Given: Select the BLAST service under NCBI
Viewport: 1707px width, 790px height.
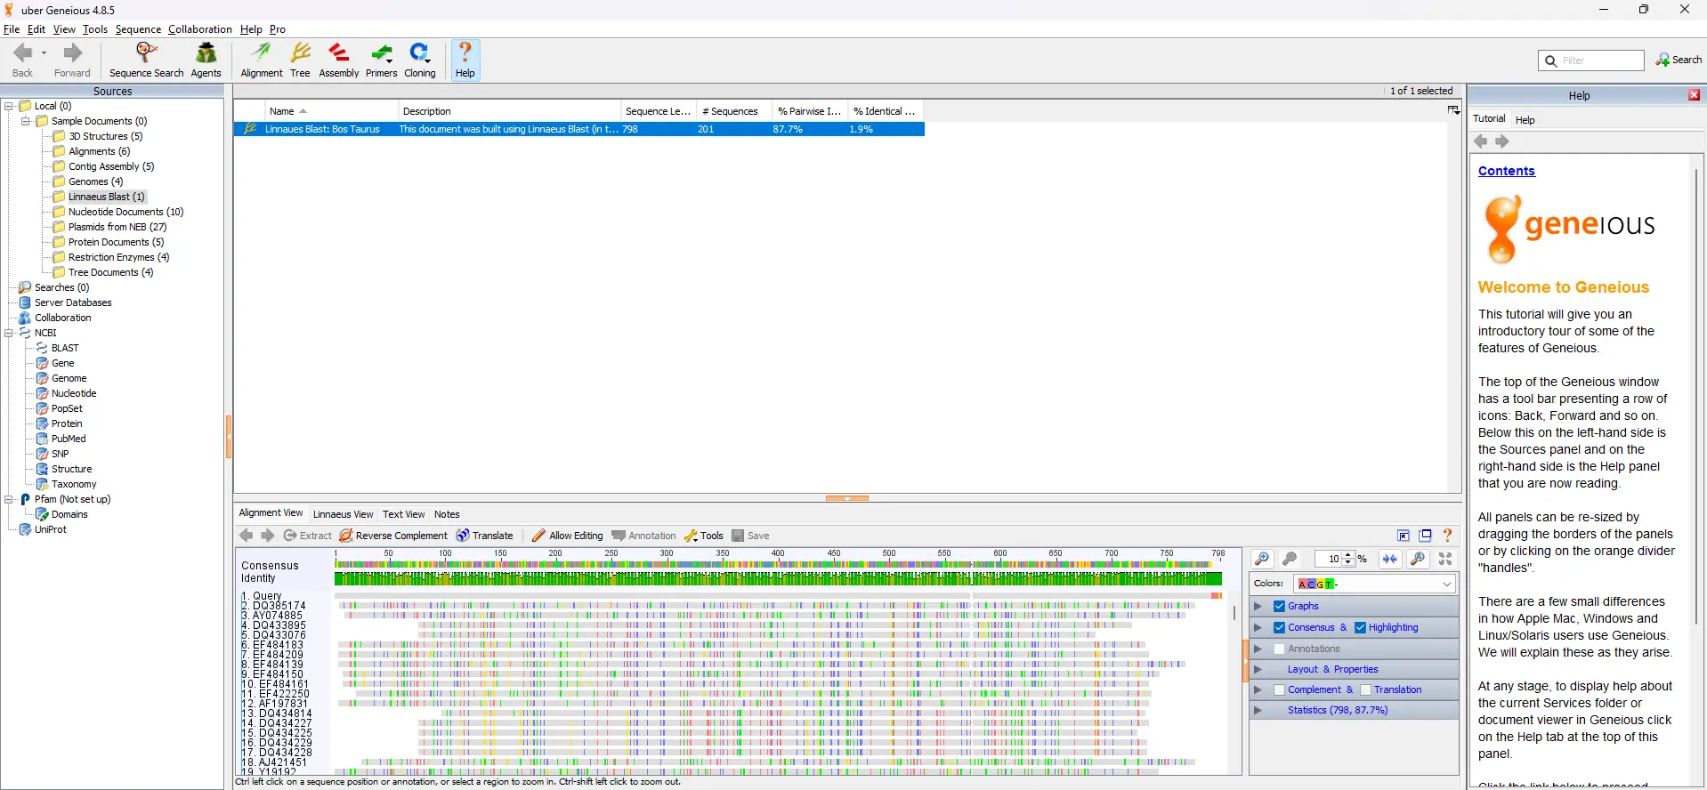Looking at the screenshot, I should tap(64, 348).
